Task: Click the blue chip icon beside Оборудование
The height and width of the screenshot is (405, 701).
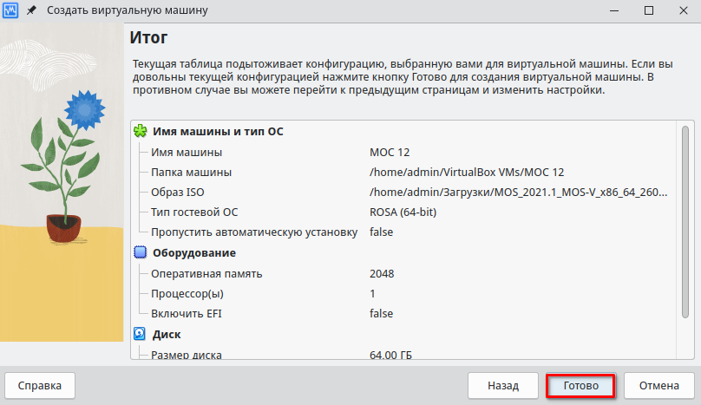Action: [141, 253]
